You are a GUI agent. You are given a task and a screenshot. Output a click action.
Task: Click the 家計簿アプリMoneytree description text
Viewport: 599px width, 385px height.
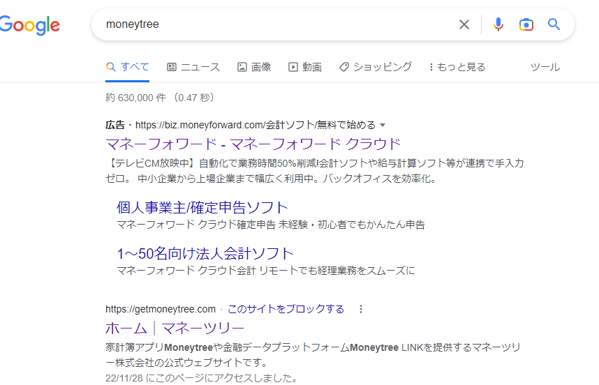[313, 355]
